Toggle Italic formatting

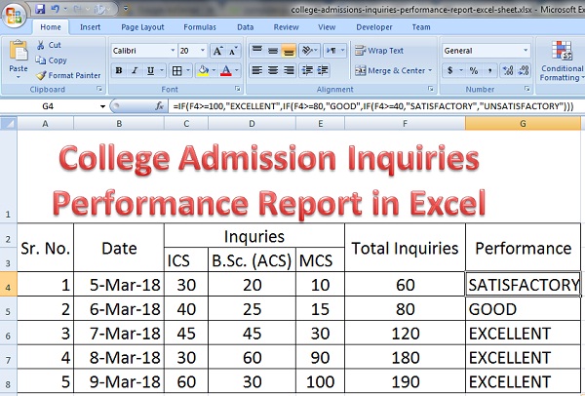pos(135,70)
